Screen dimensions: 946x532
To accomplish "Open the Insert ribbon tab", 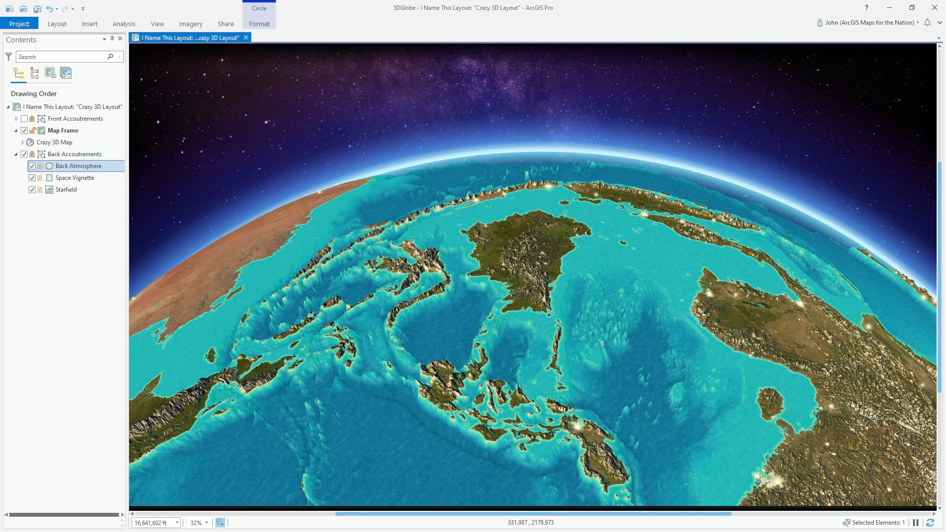I will [x=89, y=24].
